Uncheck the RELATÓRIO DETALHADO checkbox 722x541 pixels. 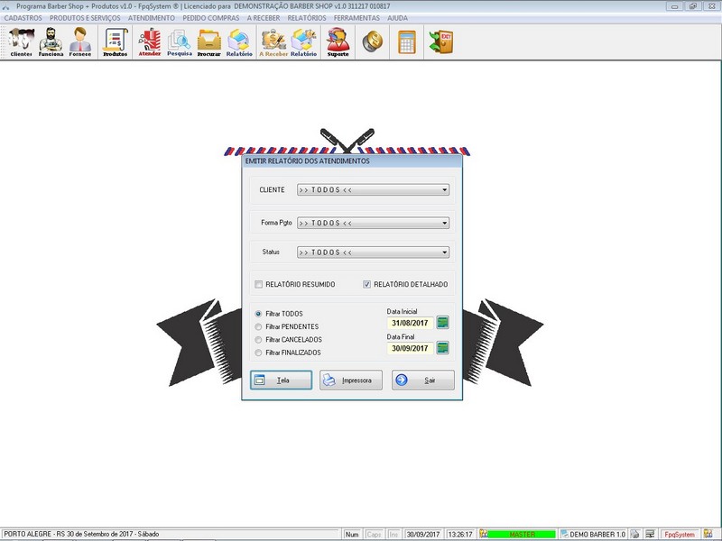[x=366, y=284]
